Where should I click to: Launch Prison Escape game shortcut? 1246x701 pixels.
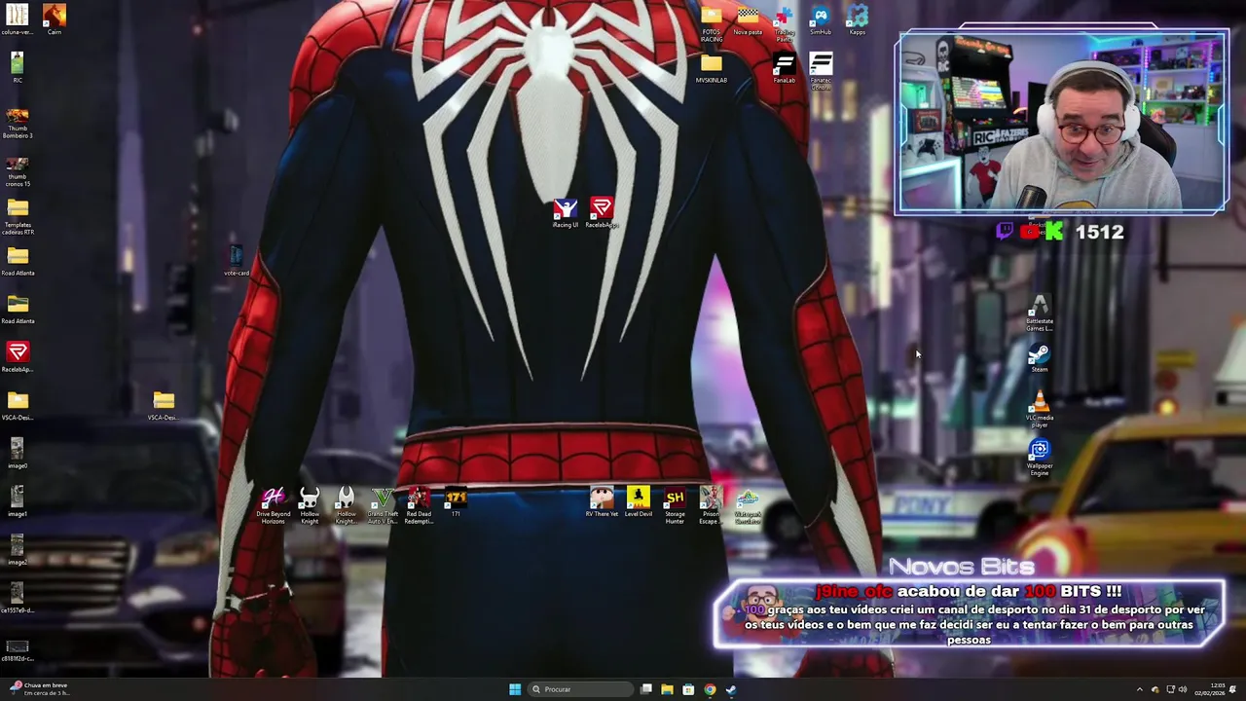(x=711, y=505)
